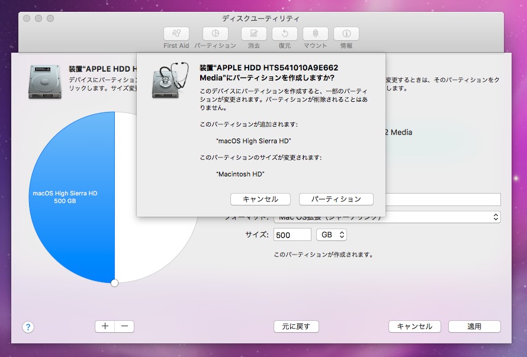Click the size field showing 500
This screenshot has width=527, height=357.
click(x=293, y=234)
